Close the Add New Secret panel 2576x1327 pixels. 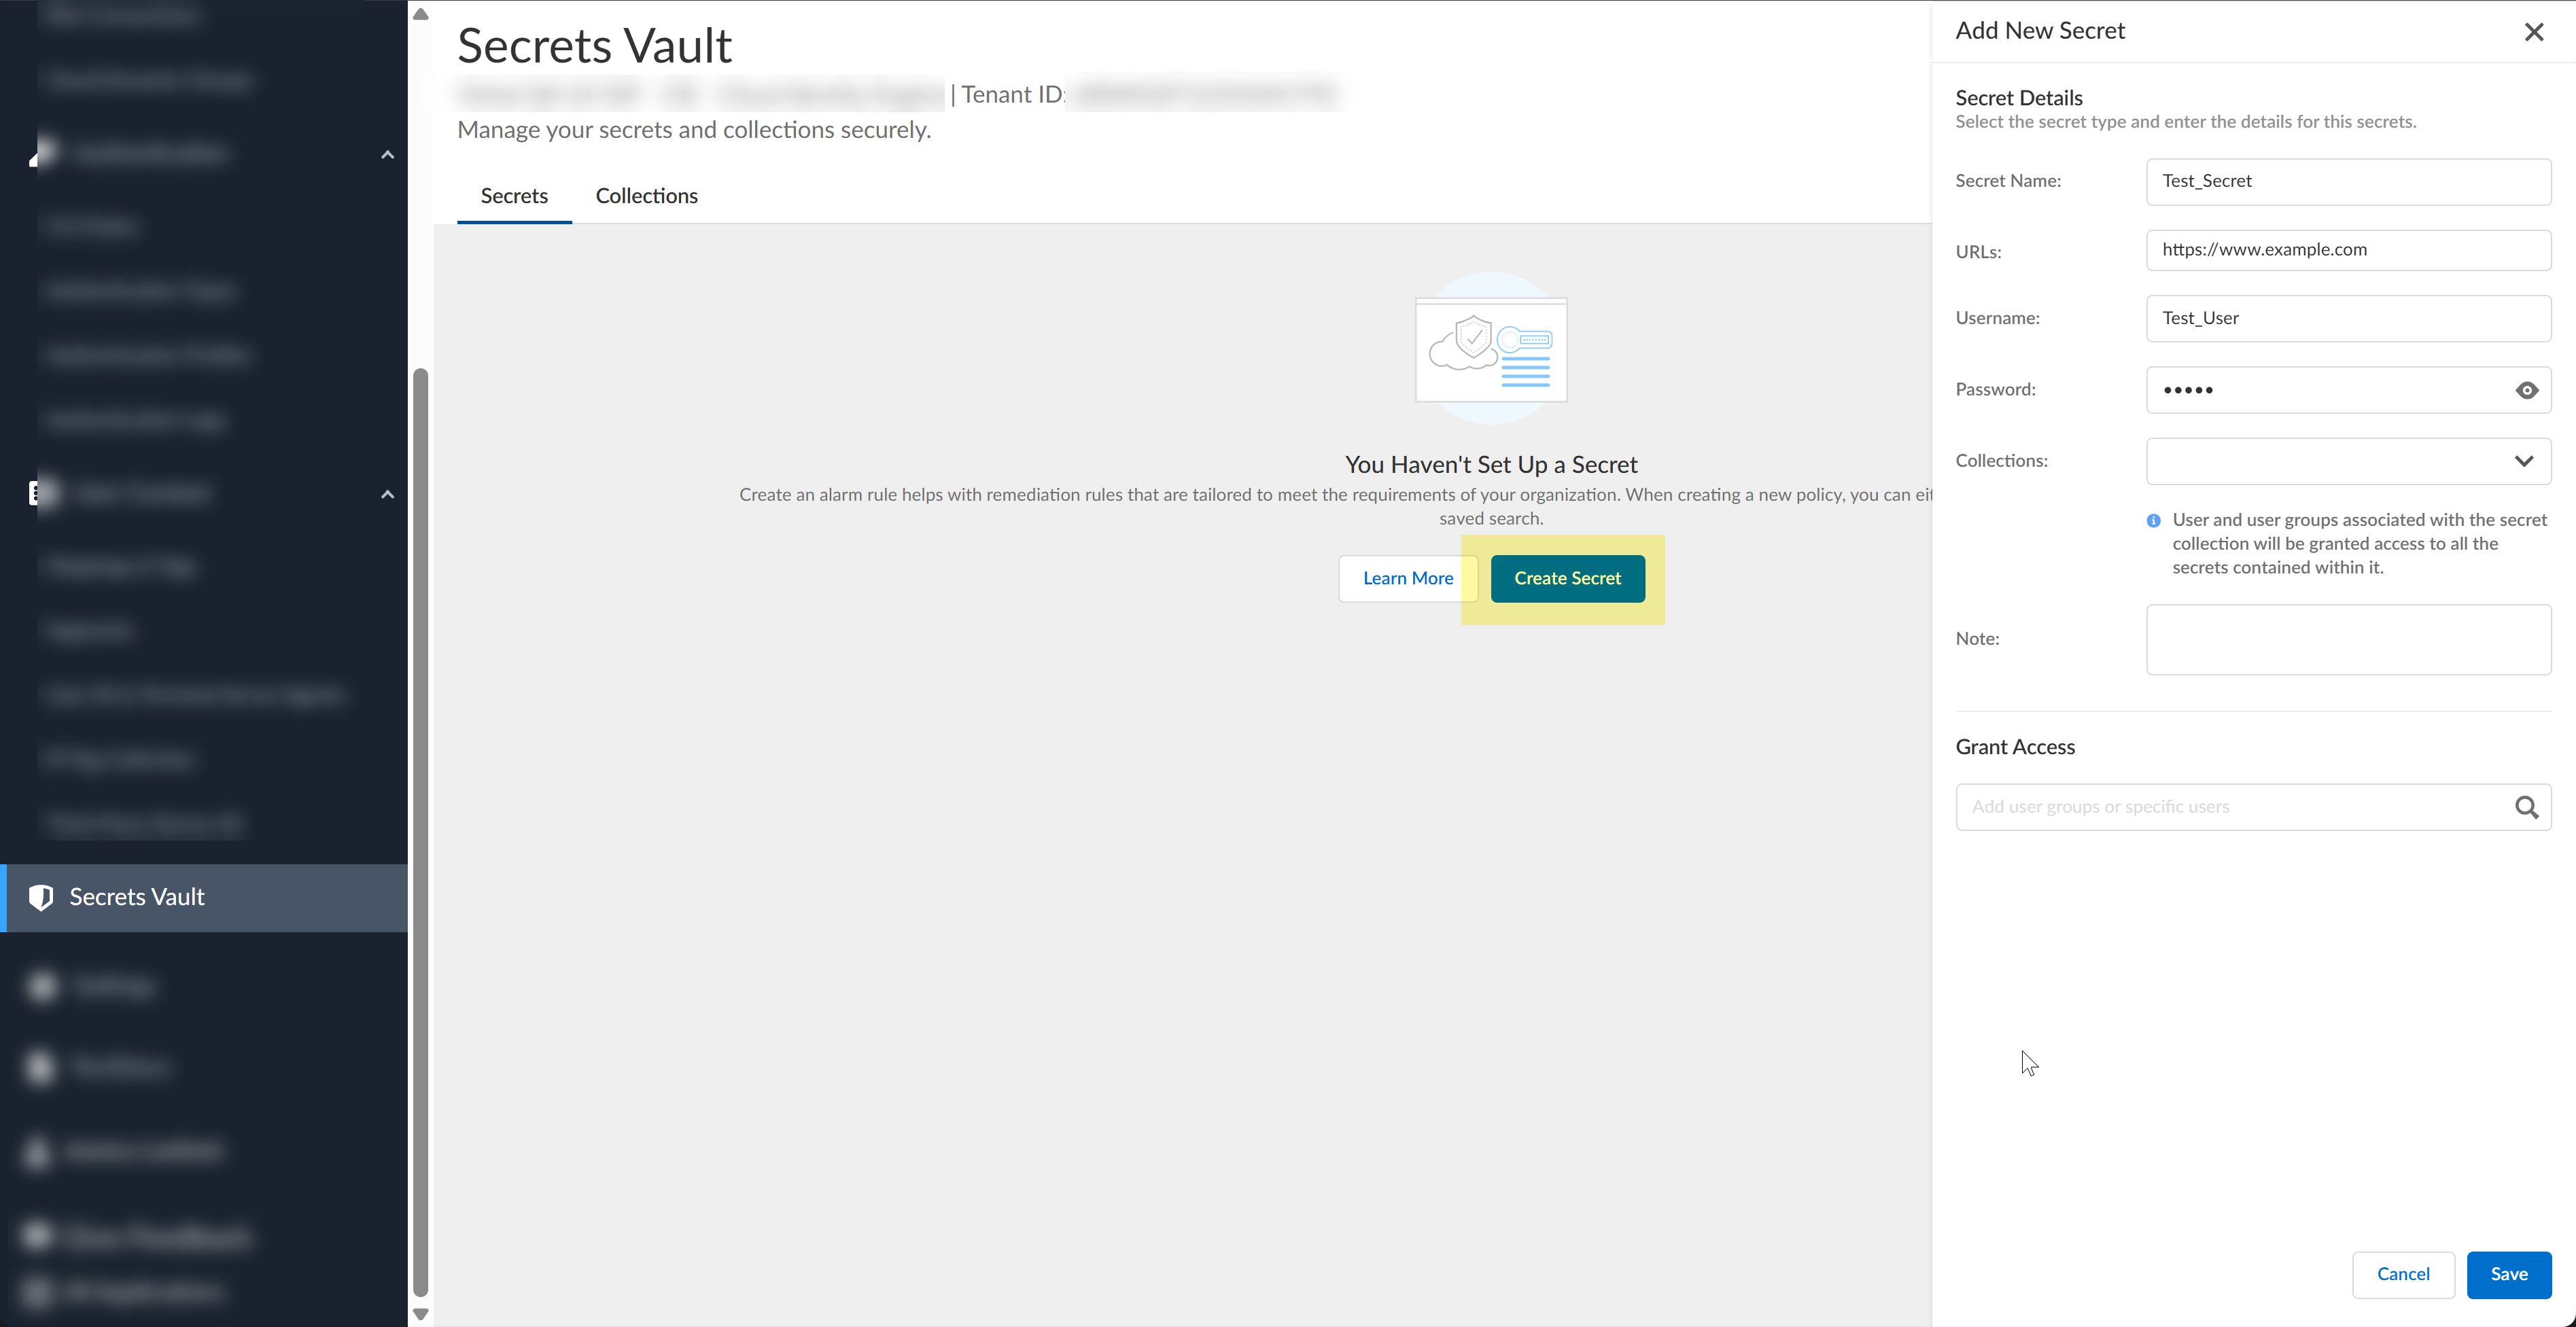pyautogui.click(x=2533, y=32)
